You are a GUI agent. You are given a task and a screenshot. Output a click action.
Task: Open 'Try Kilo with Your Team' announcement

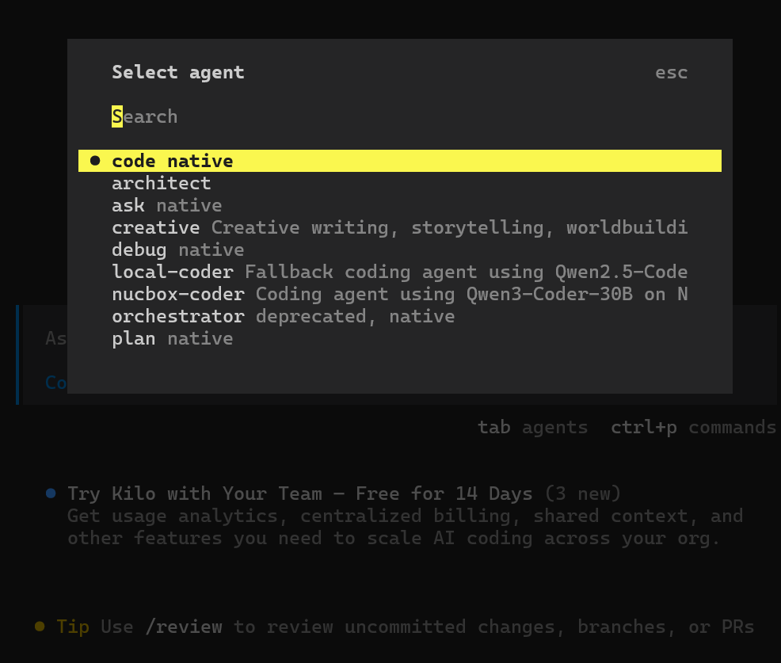pos(299,493)
